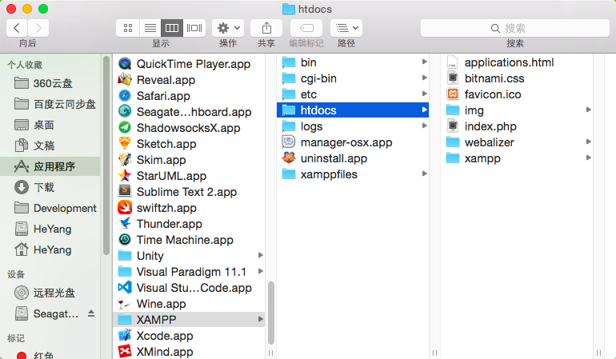
Task: Open 360云盘 in sidebar
Action: (50, 83)
